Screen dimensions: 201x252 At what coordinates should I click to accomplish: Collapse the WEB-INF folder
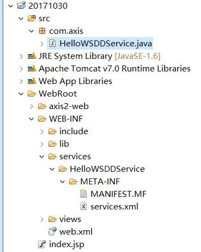pyautogui.click(x=32, y=119)
